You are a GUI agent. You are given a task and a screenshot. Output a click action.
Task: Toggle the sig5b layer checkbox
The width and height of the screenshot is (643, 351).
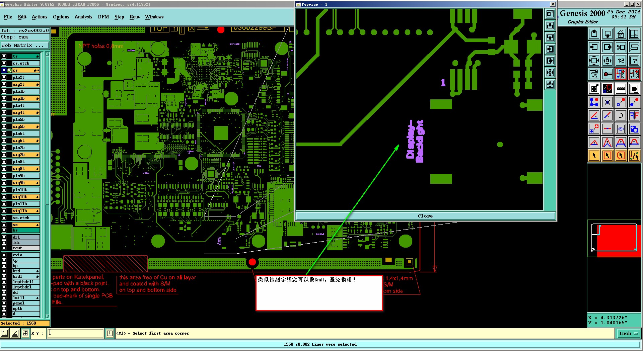pyautogui.click(x=4, y=126)
